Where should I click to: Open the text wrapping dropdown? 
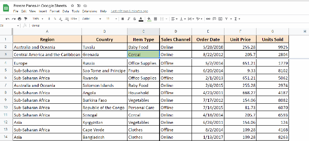pos(191,19)
